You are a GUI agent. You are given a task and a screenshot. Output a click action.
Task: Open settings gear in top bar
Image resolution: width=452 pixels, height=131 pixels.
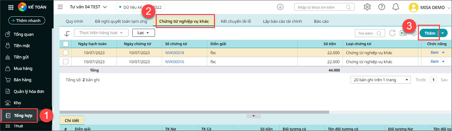tap(367, 7)
